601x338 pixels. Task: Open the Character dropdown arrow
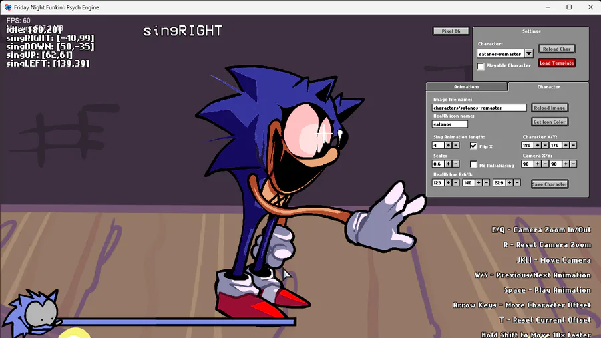pos(529,53)
